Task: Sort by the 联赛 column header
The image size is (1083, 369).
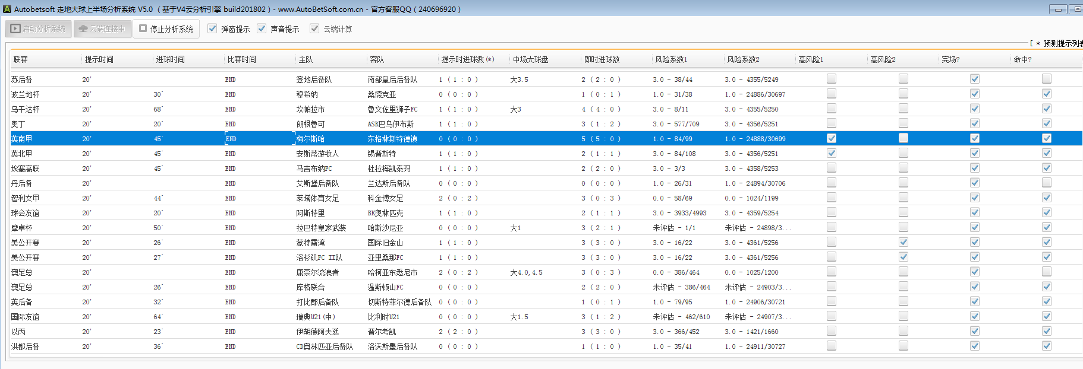Action: click(x=21, y=59)
